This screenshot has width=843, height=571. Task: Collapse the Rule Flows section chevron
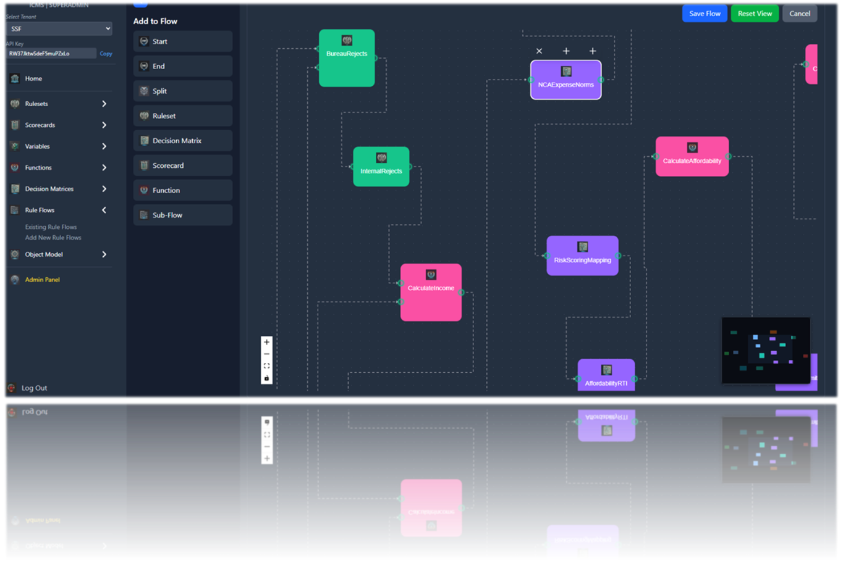pos(104,210)
